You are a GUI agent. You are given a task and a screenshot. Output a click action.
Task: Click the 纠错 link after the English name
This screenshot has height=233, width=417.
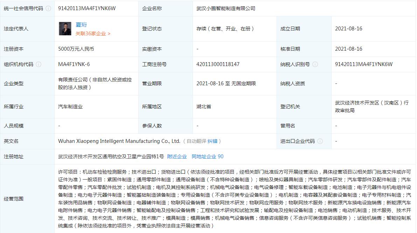(x=212, y=141)
